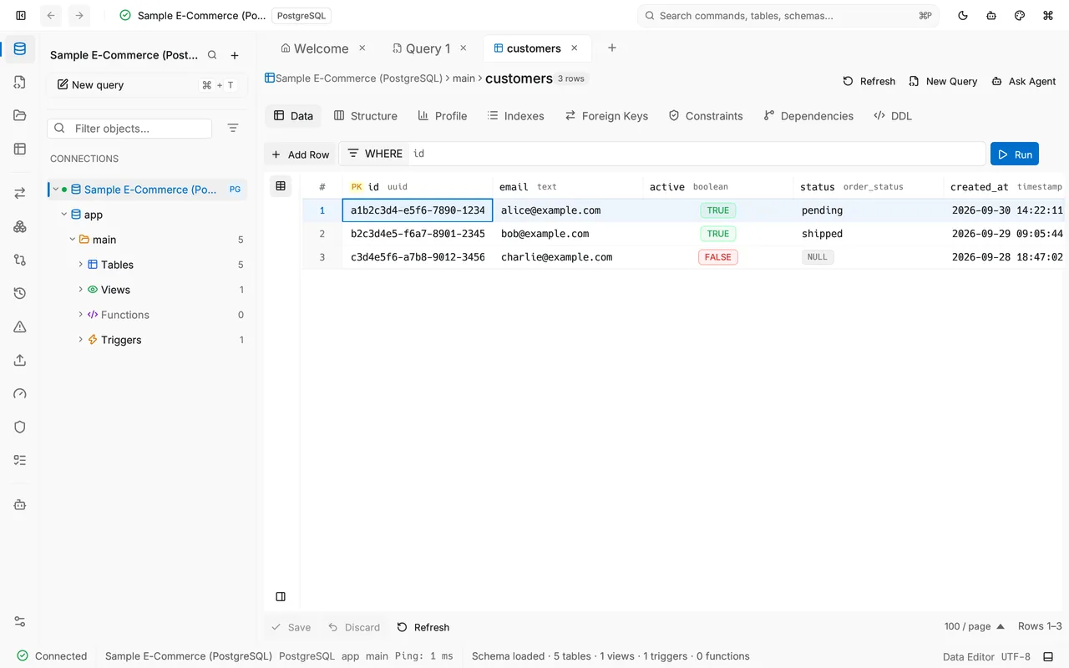Viewport: 1069px width, 668px height.
Task: Expand the Views tree node
Action: 80,289
